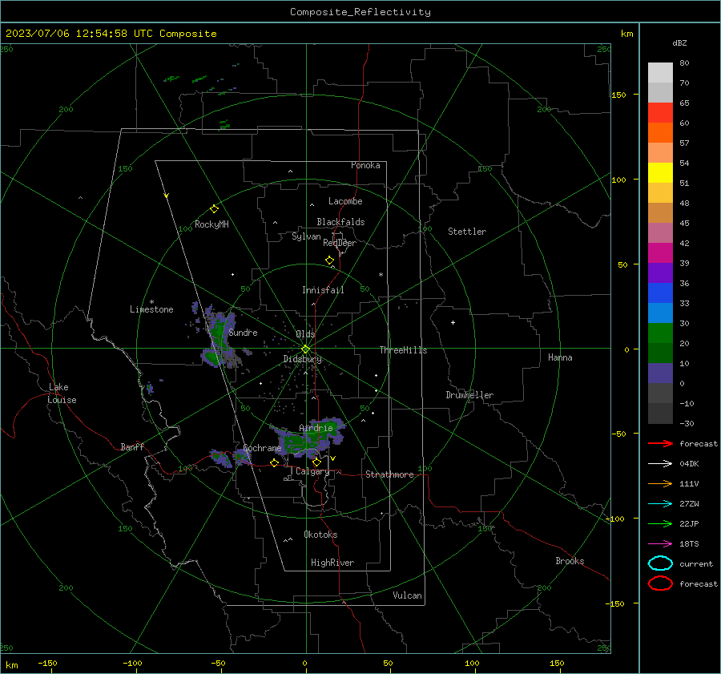Click the Limestone label
This screenshot has height=674, width=721.
pyautogui.click(x=151, y=309)
